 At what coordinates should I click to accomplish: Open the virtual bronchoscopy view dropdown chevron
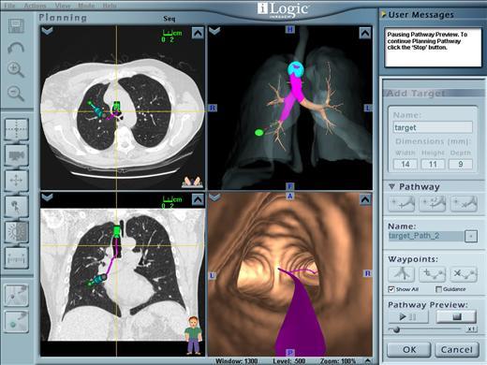coord(214,197)
